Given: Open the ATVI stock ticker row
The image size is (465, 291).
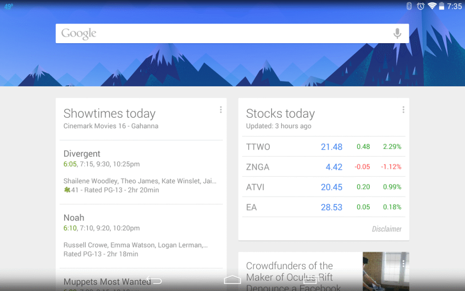Looking at the screenshot, I should pyautogui.click(x=323, y=187).
